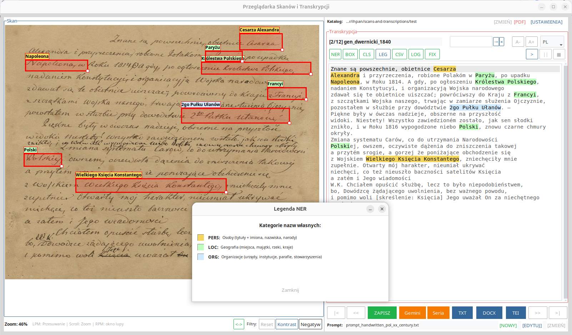This screenshot has width=572, height=335.
Task: Open the PL language dropdown
Action: click(x=552, y=42)
